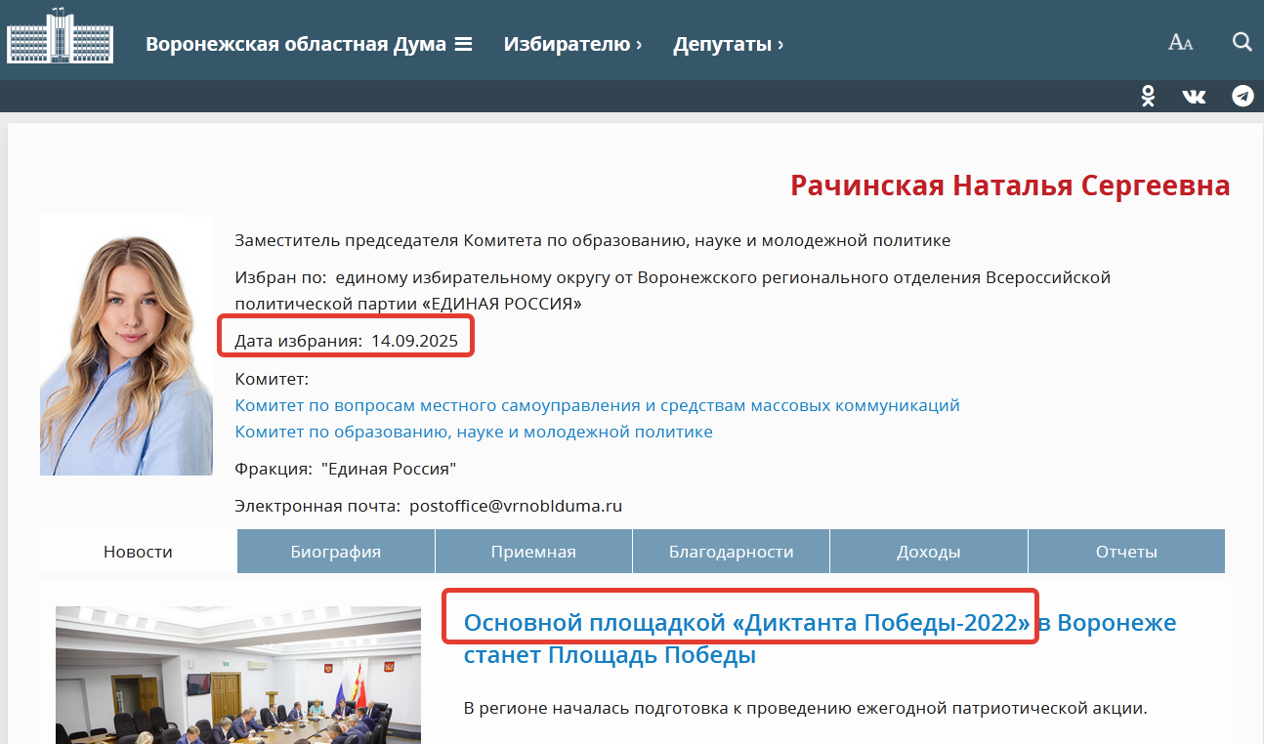This screenshot has height=744, width=1264.
Task: Switch to the Биография tab
Action: pyautogui.click(x=335, y=552)
